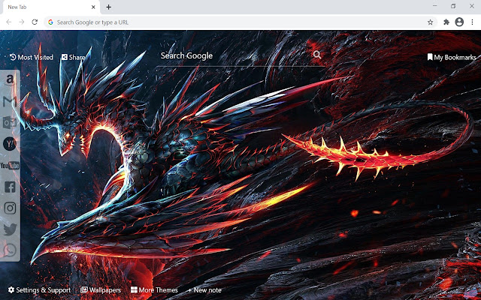Open More Themes

coord(154,290)
